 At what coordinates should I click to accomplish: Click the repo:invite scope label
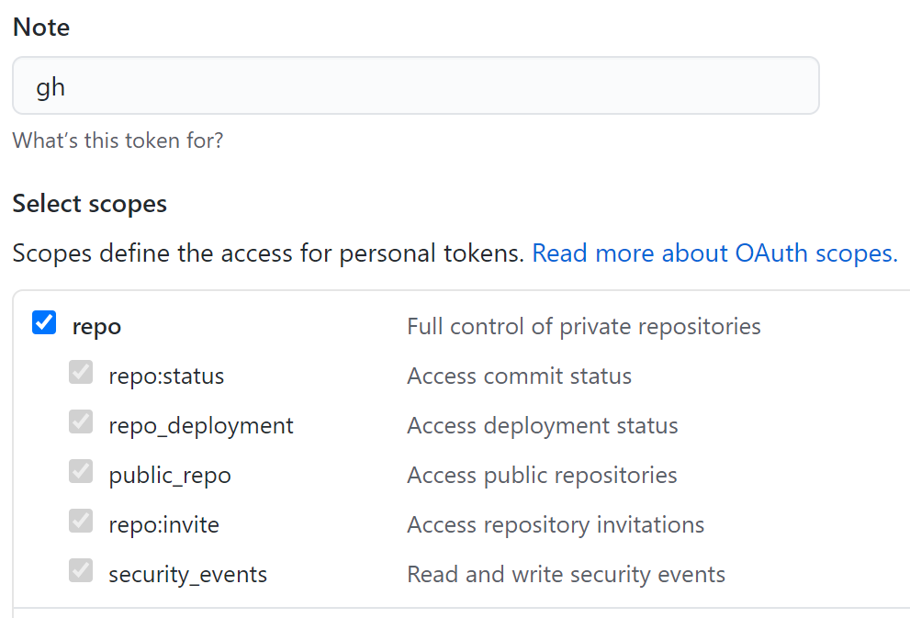coord(163,524)
